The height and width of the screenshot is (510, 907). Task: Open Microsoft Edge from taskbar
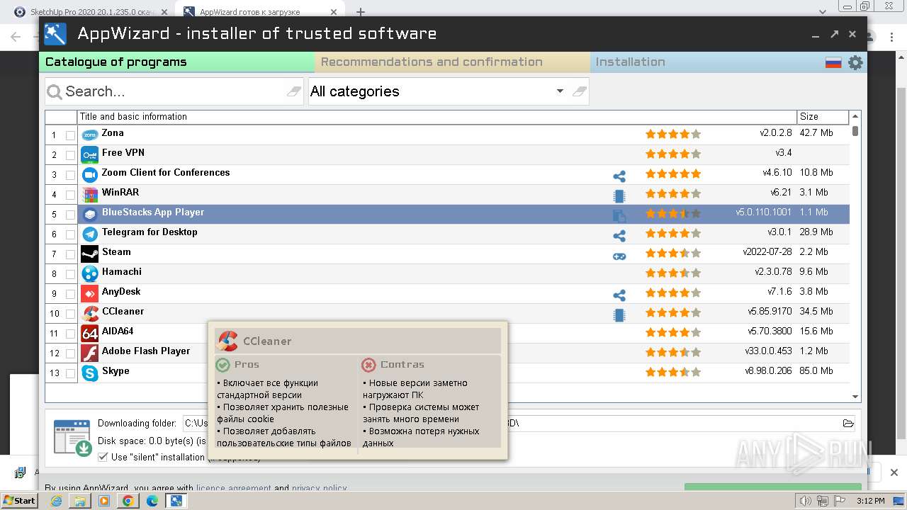(x=152, y=501)
